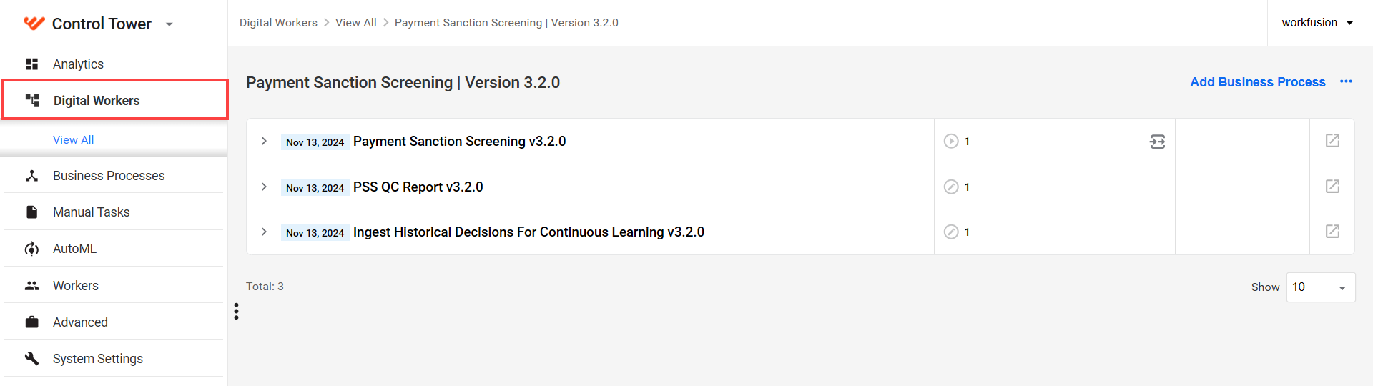The width and height of the screenshot is (1373, 386).
Task: Click the View All link under Digital Workers
Action: click(74, 140)
